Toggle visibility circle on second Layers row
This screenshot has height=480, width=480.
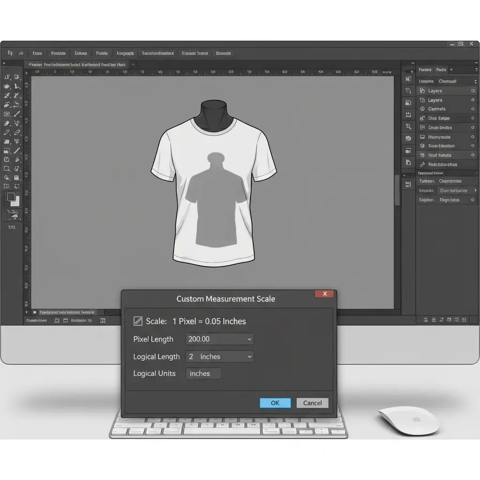(x=472, y=100)
